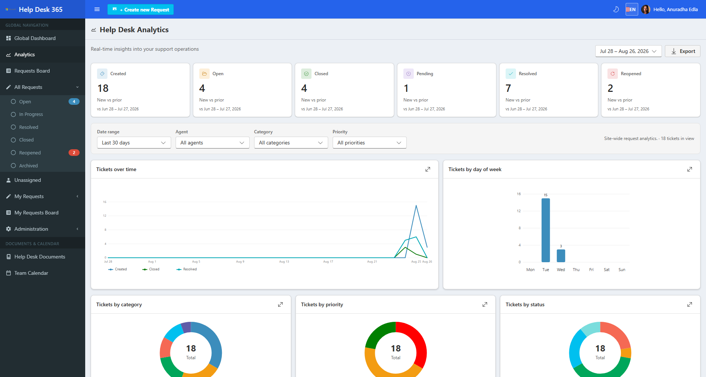706x377 pixels.
Task: Click the Created card diamond icon
Action: click(x=102, y=74)
